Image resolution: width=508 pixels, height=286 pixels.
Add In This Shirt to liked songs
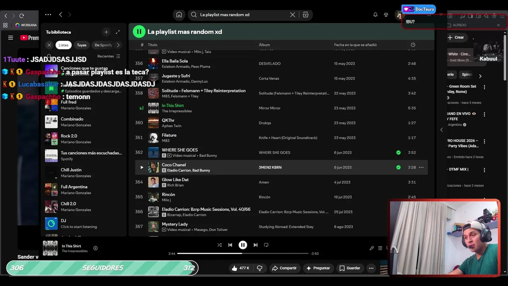(x=95, y=248)
